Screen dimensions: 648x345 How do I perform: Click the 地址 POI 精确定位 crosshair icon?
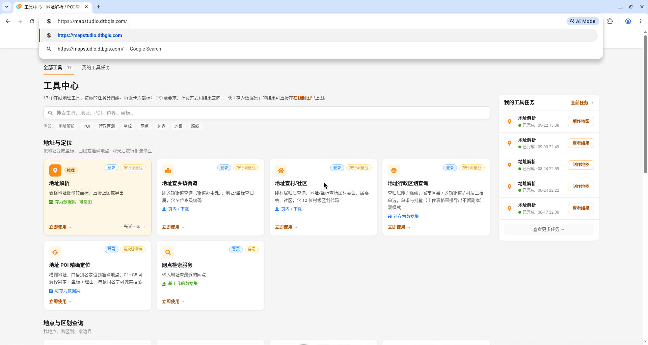tap(55, 252)
